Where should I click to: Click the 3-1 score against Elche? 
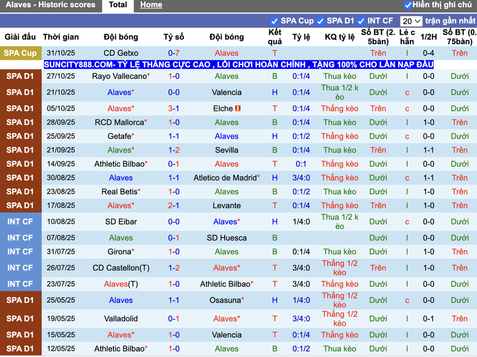coord(174,108)
